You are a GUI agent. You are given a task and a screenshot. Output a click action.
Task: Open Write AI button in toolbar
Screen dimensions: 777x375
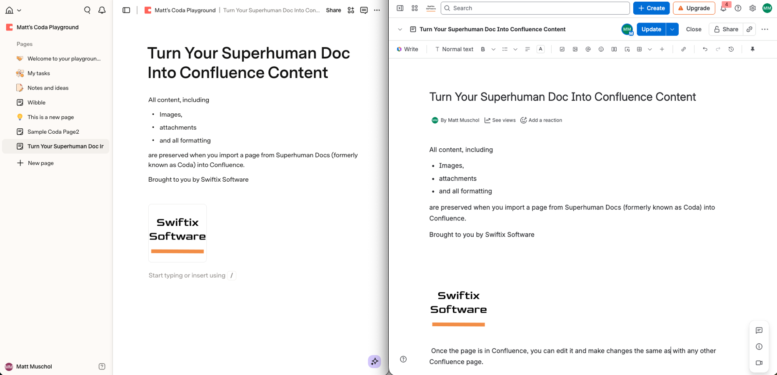point(407,49)
